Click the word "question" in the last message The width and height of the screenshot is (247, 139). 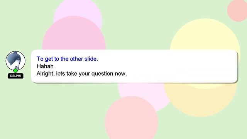coord(102,74)
